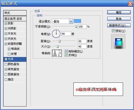
Task: Click the 取消 cancel button
Action: [119, 19]
